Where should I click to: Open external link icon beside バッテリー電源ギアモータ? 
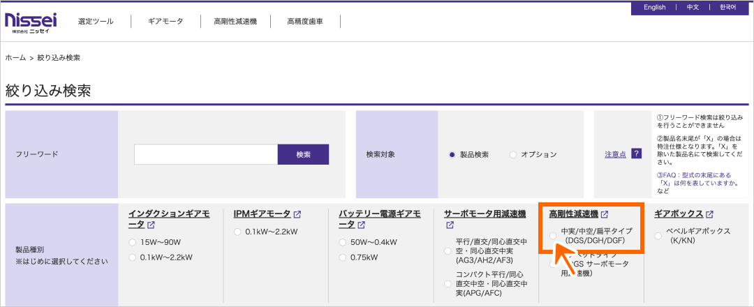[x=361, y=225]
